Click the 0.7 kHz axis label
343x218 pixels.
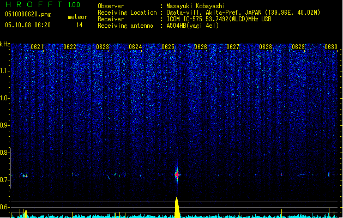click(x=4, y=180)
